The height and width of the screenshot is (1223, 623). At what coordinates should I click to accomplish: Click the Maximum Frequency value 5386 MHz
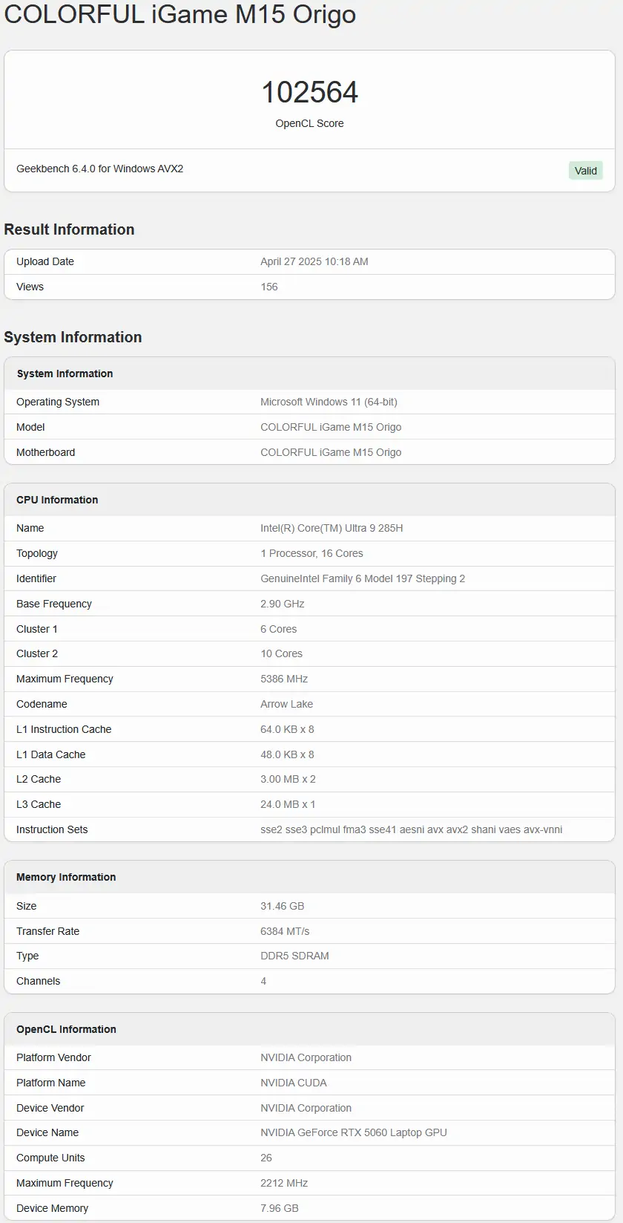(284, 679)
